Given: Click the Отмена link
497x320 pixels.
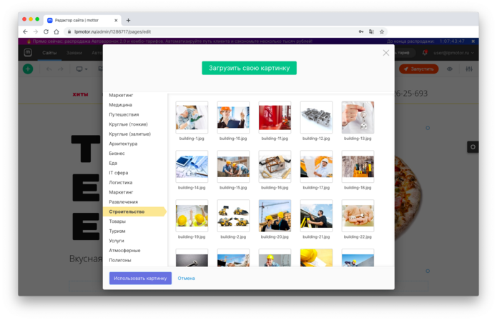Looking at the screenshot, I should click(x=187, y=279).
